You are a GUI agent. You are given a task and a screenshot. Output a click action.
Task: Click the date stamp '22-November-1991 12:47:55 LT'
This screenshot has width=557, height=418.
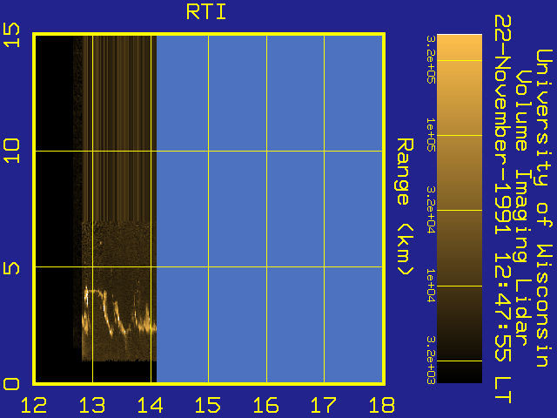(503, 209)
